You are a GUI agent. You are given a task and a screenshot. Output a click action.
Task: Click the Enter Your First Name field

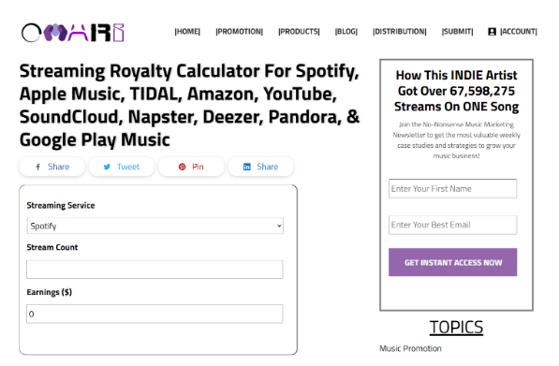click(453, 188)
